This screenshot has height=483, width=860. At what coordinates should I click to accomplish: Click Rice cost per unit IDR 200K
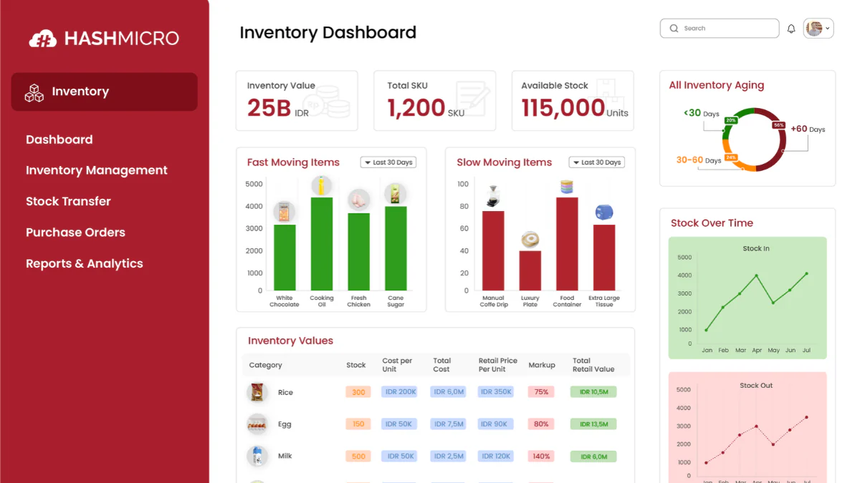tap(400, 392)
